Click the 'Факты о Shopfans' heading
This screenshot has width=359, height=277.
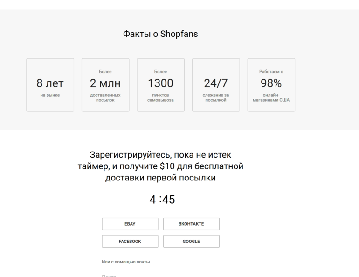160,35
